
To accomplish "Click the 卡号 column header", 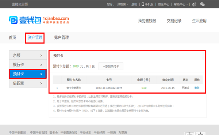I will 109,80.
